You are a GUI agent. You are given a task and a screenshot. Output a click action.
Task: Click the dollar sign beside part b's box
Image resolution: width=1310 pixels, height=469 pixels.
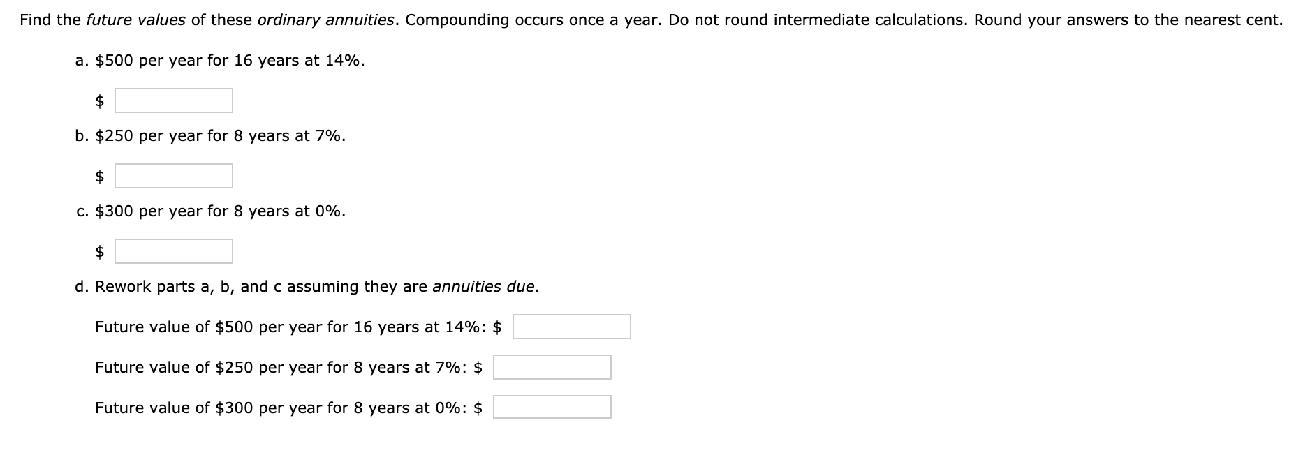click(100, 177)
